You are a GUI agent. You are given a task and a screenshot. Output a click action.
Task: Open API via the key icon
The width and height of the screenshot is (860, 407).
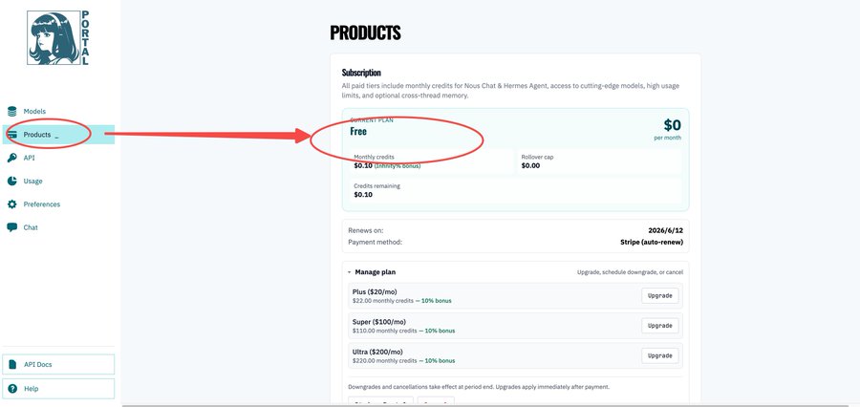click(x=12, y=158)
